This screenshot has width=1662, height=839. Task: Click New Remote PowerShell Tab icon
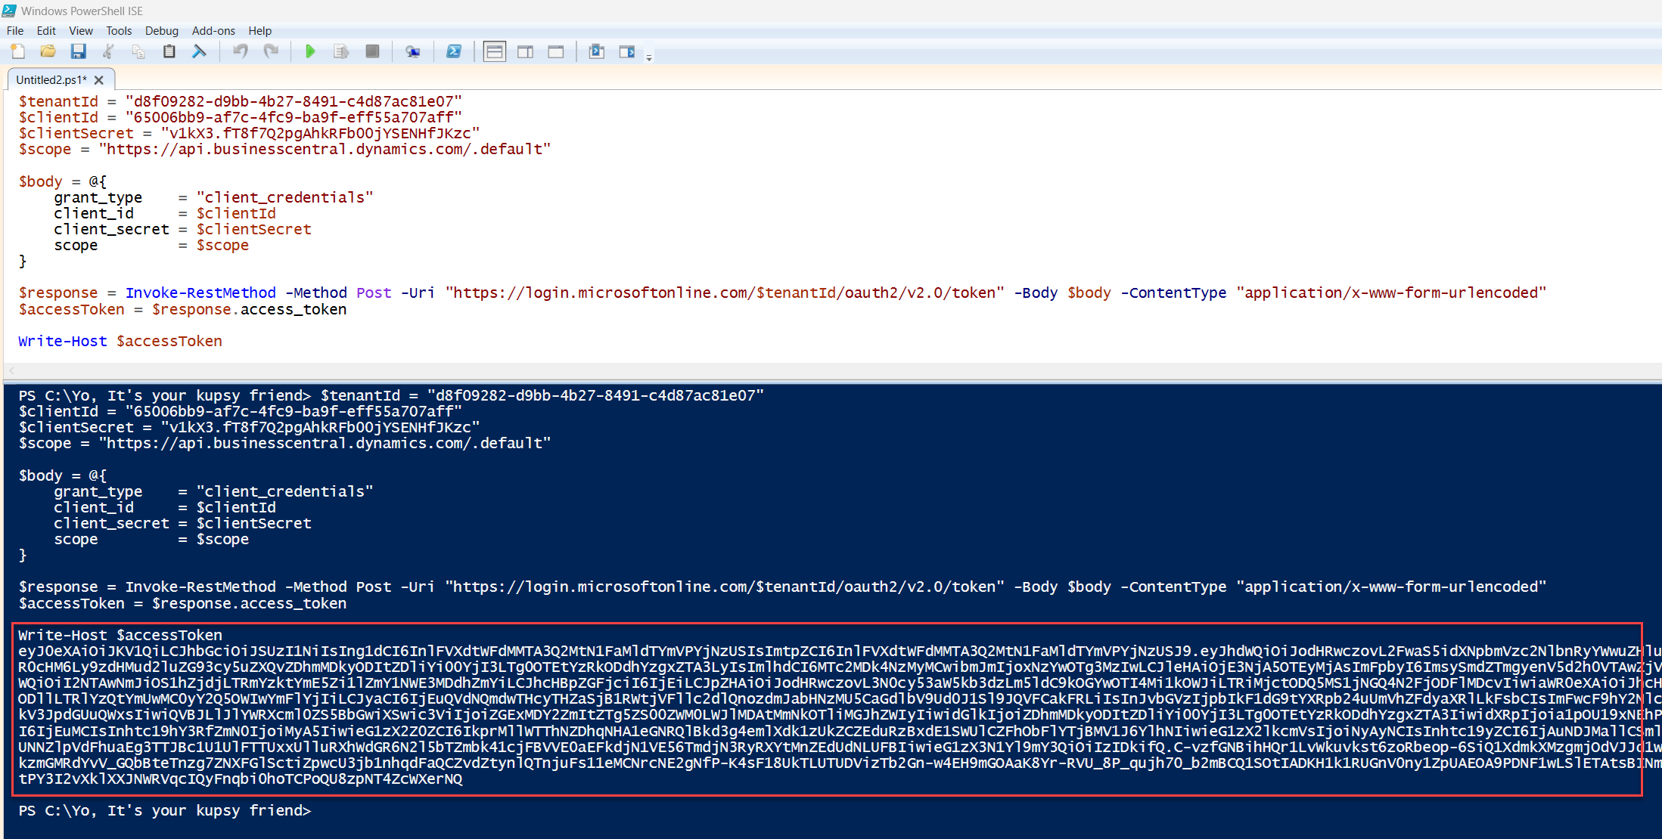pyautogui.click(x=412, y=51)
